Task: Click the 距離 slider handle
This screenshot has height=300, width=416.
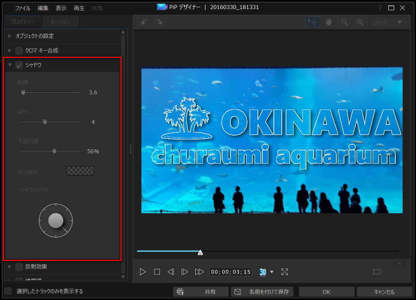Action: tap(24, 93)
